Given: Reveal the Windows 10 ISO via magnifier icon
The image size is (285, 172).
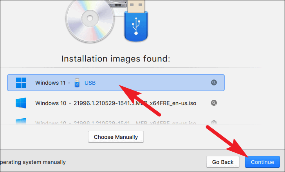Looking at the screenshot, I should pos(214,103).
